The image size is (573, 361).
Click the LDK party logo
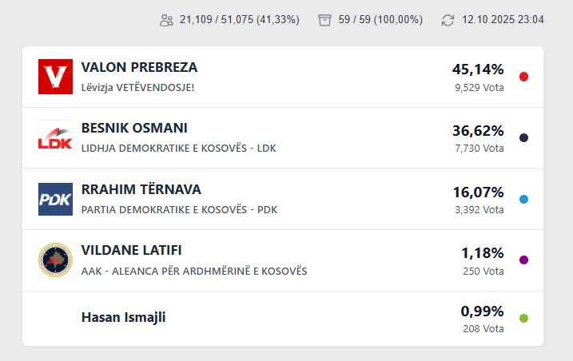55,138
